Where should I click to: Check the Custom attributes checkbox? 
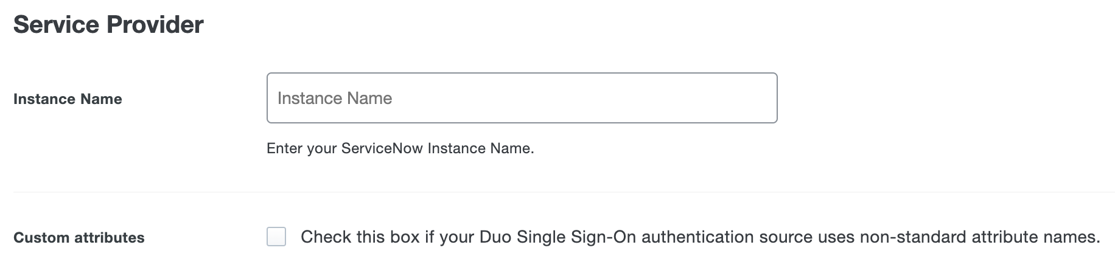click(276, 237)
